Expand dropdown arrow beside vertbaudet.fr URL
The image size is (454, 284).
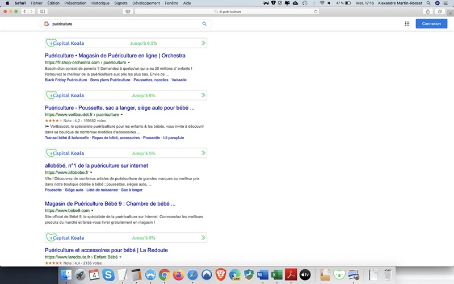coord(121,115)
